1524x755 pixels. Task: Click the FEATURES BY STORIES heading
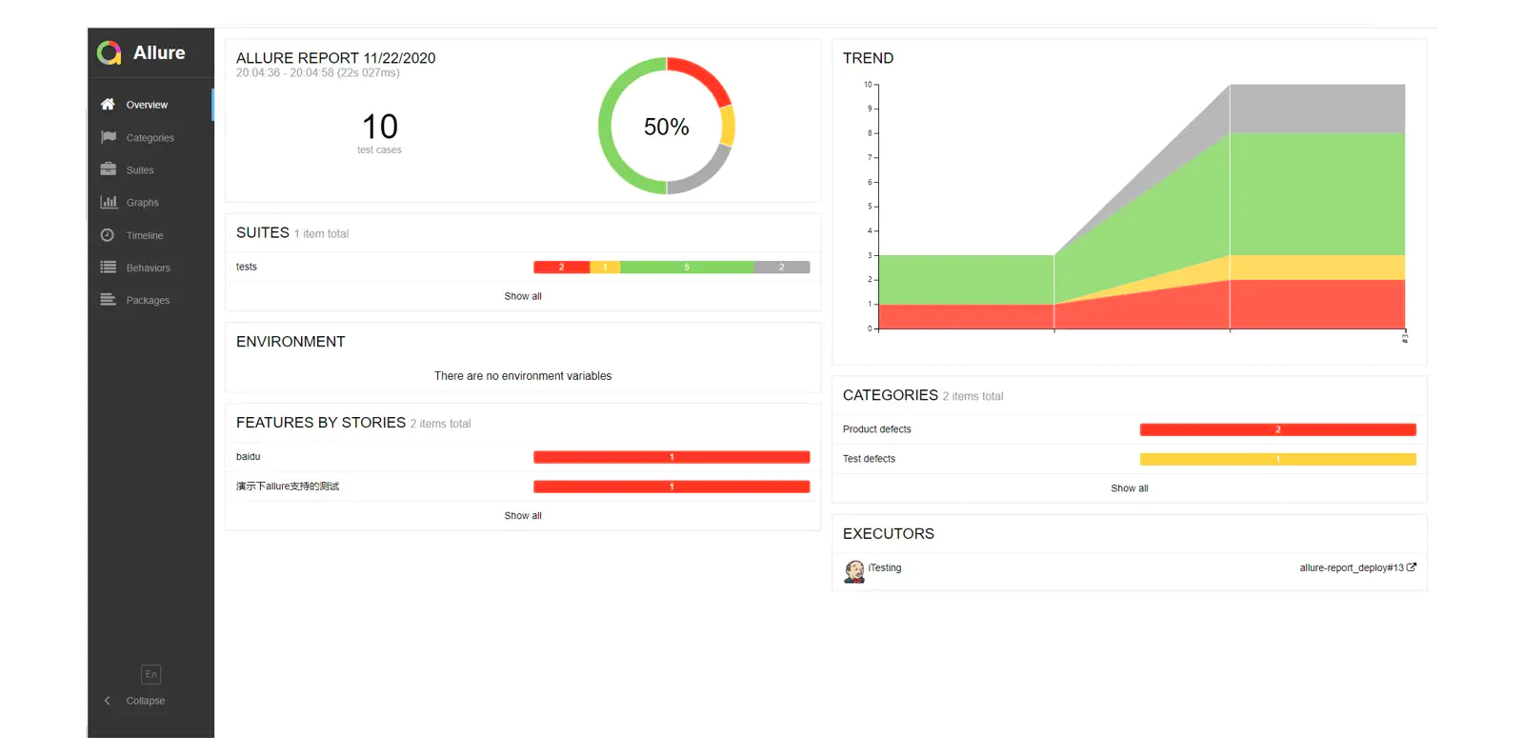(x=321, y=423)
